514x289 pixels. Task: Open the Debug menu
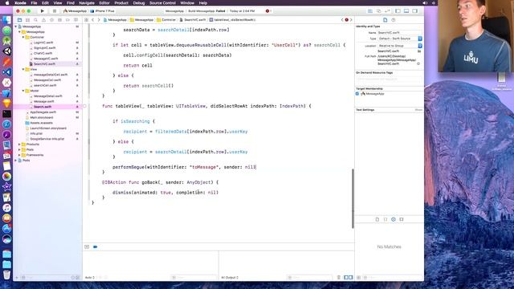[x=139, y=3]
